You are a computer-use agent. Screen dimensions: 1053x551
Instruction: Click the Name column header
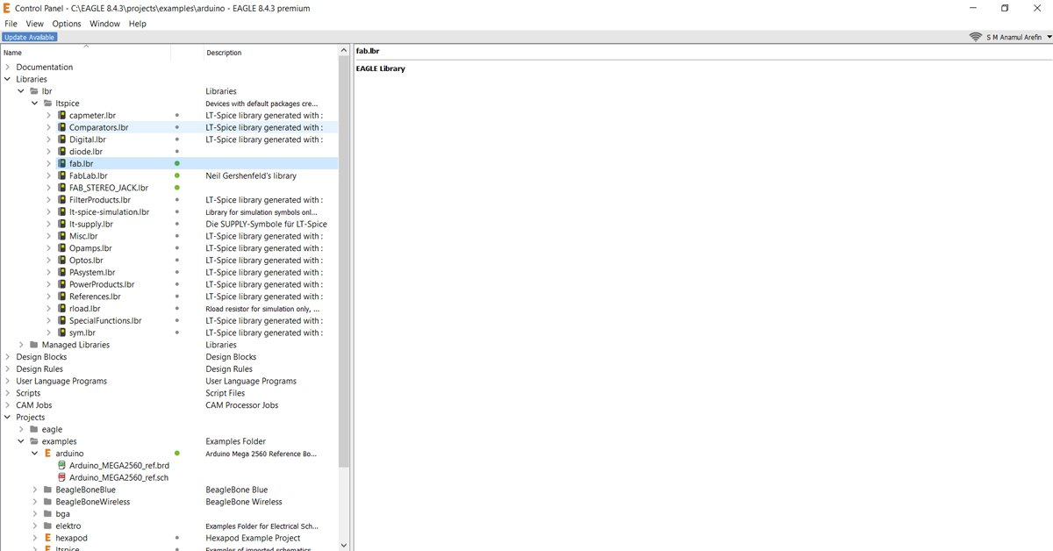coord(12,53)
